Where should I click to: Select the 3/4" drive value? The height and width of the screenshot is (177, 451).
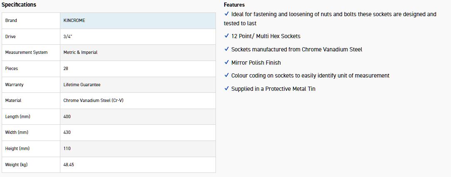69,36
